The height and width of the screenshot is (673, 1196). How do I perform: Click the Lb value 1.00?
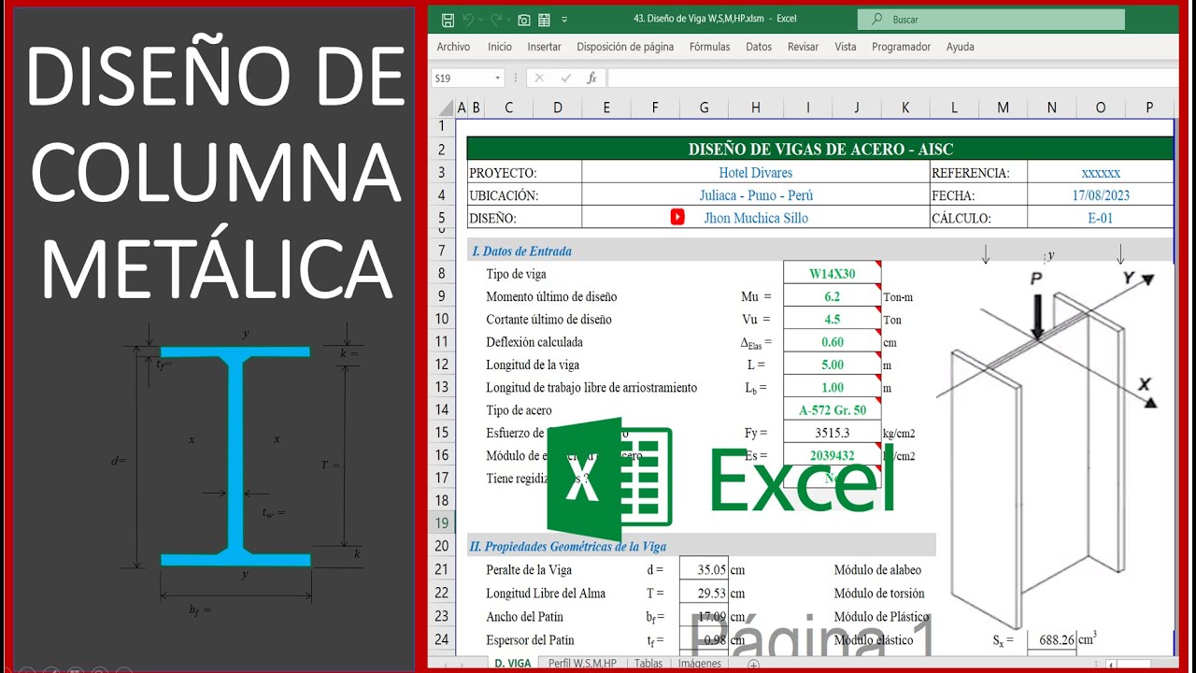(832, 387)
